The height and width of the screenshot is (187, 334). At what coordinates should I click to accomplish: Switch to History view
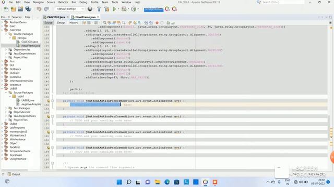click(x=74, y=23)
